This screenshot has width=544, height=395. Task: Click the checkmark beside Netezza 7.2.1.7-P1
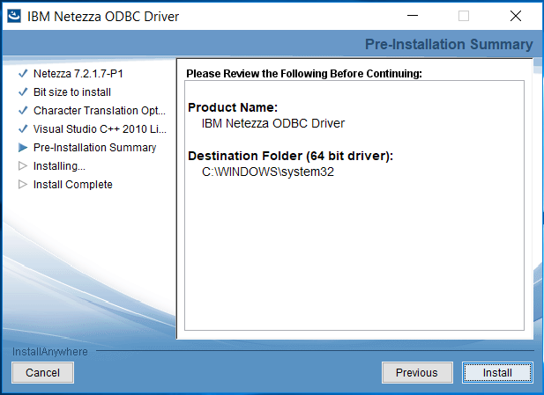point(23,74)
